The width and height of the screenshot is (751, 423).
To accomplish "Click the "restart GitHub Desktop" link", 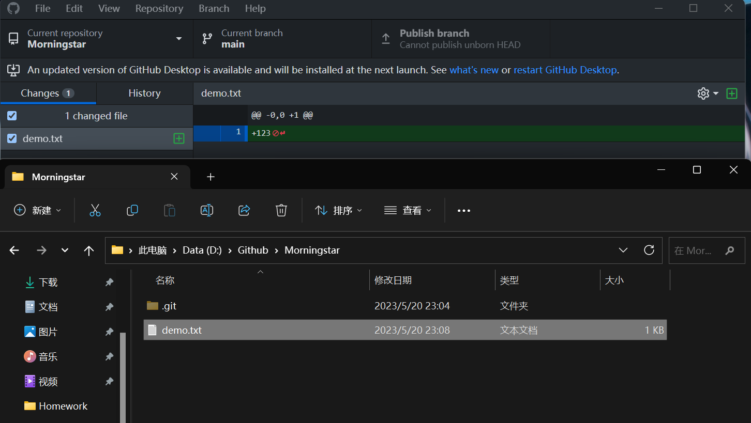I will click(565, 70).
